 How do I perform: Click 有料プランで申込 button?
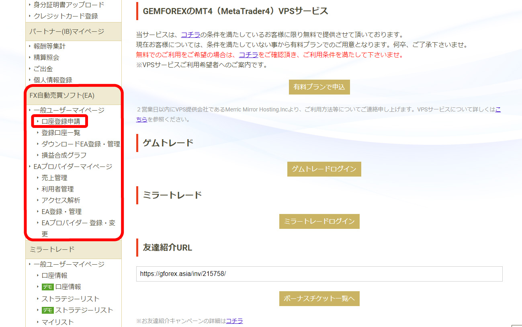[x=319, y=87]
